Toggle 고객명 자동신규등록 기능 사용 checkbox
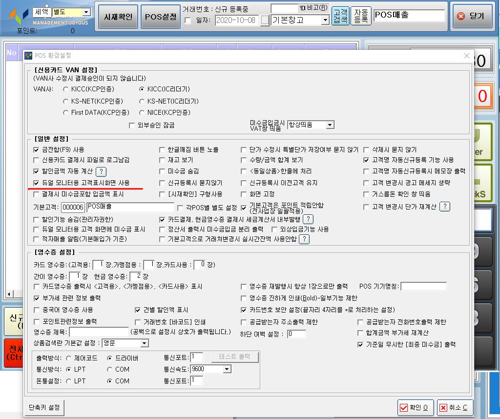The width and height of the screenshot is (500, 419). click(x=366, y=160)
